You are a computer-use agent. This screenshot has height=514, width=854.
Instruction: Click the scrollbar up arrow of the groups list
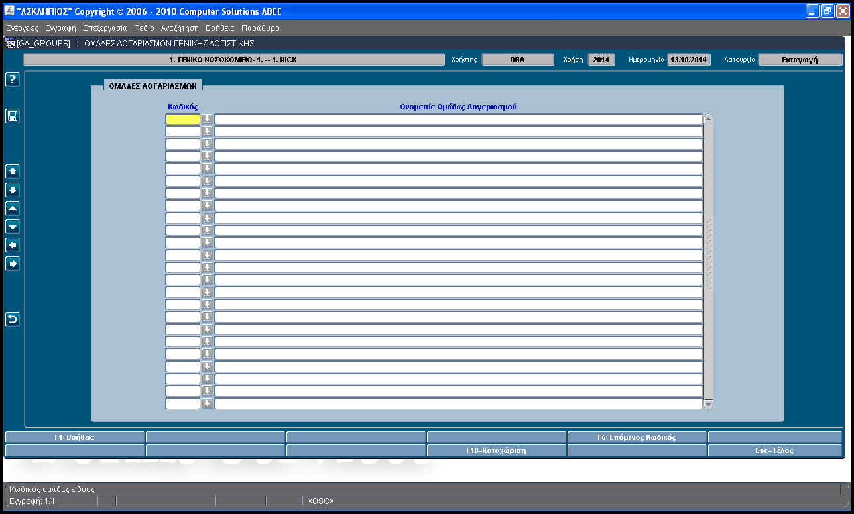click(708, 119)
